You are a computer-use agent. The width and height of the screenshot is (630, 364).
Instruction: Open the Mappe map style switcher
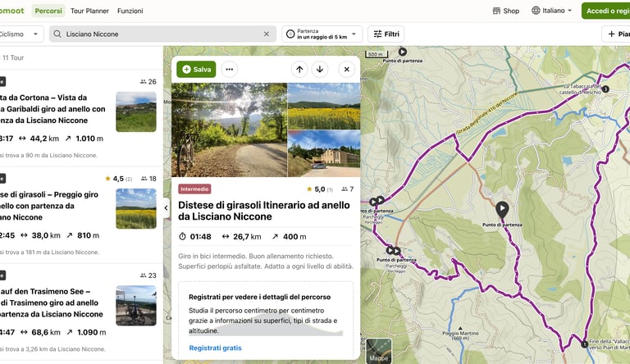click(x=378, y=351)
